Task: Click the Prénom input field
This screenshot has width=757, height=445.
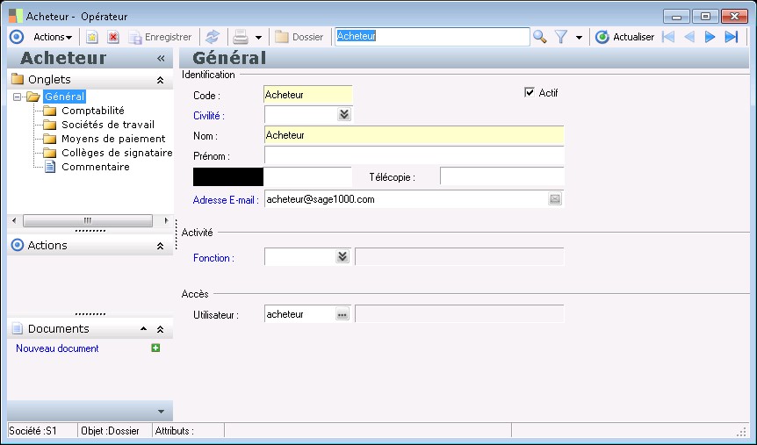Action: coord(414,155)
